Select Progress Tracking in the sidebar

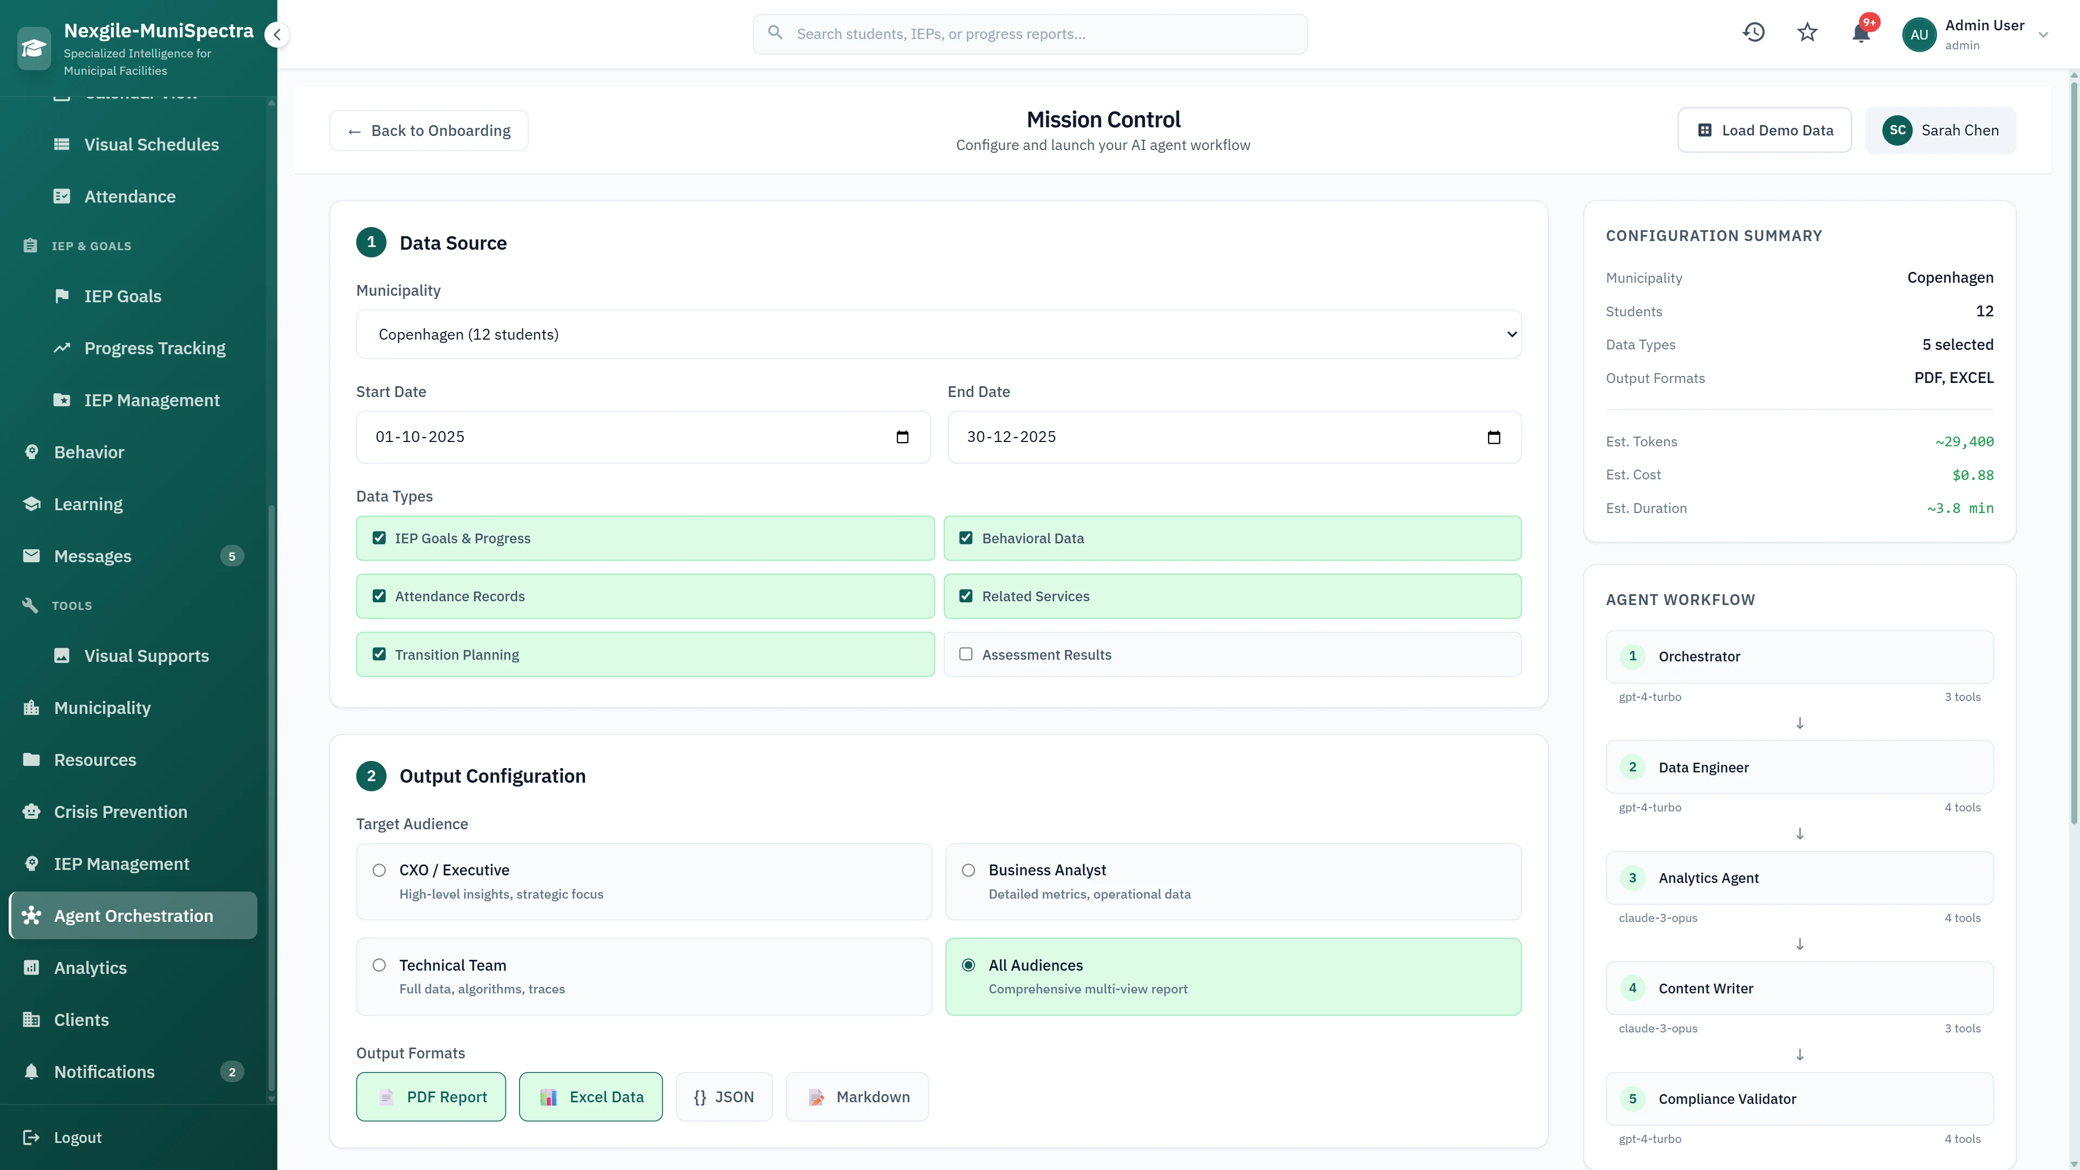point(155,348)
